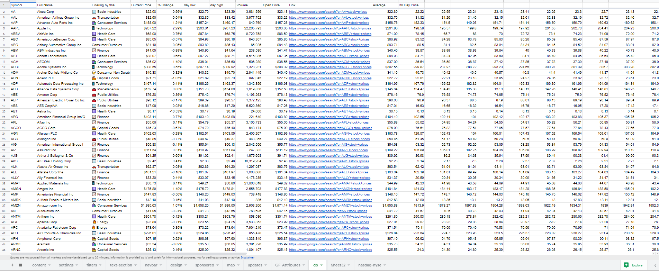Select the 'Consumer Durables' cell in AutoNation row
Viewport: 659px width, 273px height.
(x=110, y=211)
